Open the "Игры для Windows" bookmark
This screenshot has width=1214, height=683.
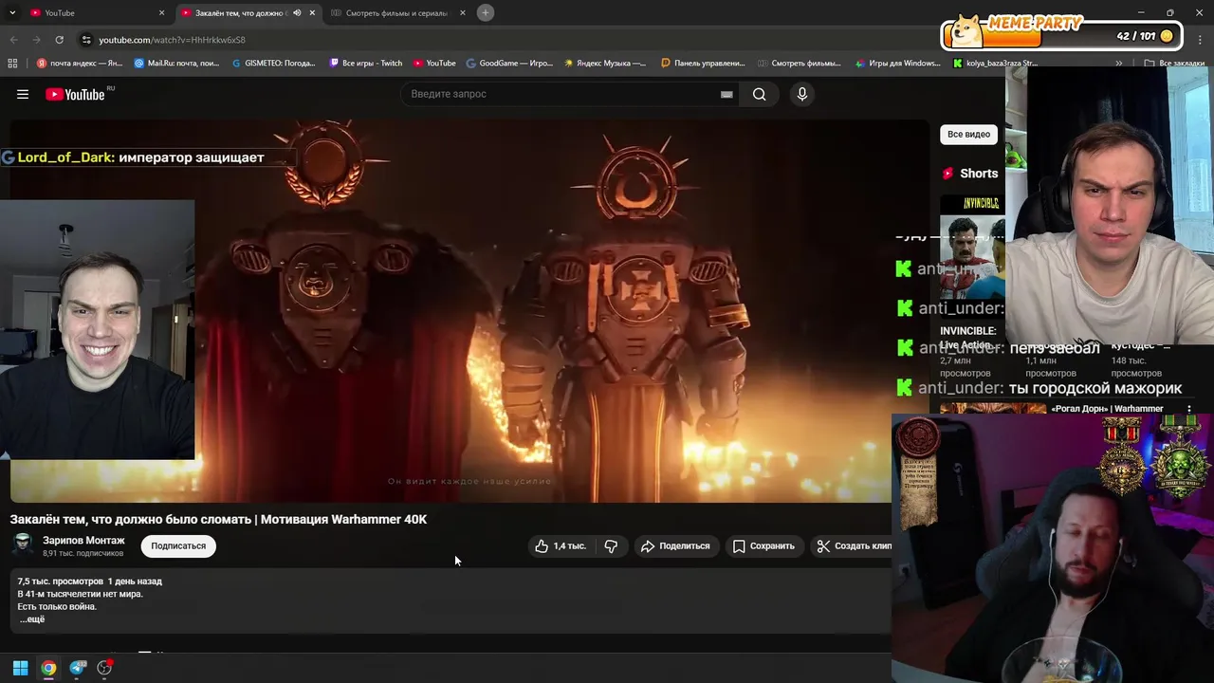897,64
